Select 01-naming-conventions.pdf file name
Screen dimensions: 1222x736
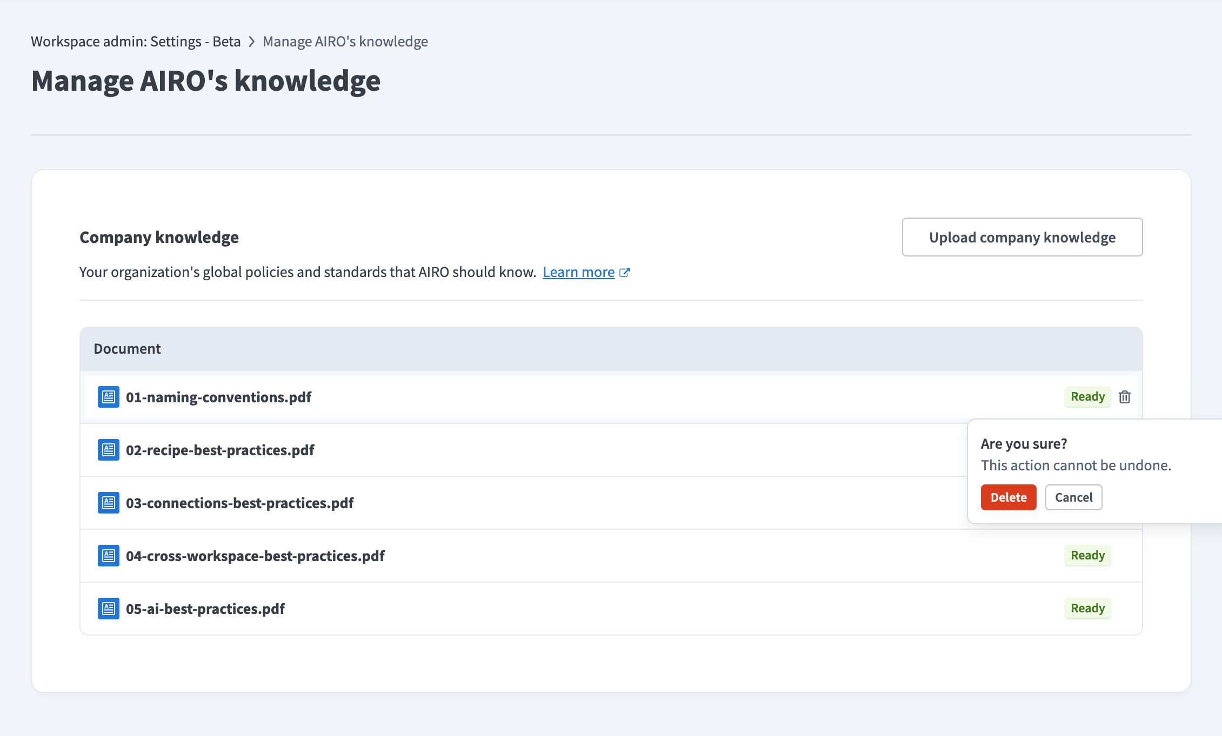218,397
